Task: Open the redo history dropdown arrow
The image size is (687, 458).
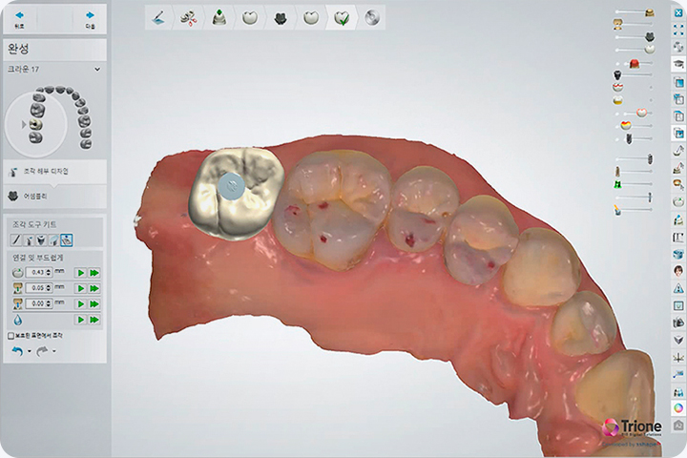Action: click(54, 351)
